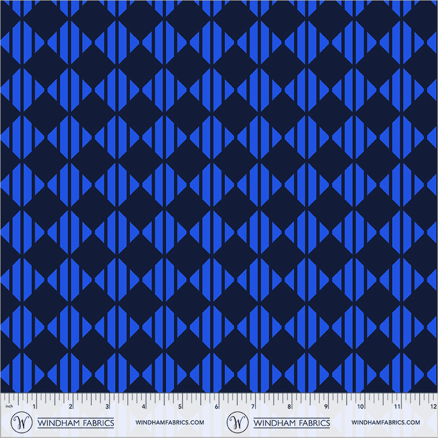Click the number 5 on the ruler
438x438 pixels.
tap(180, 407)
